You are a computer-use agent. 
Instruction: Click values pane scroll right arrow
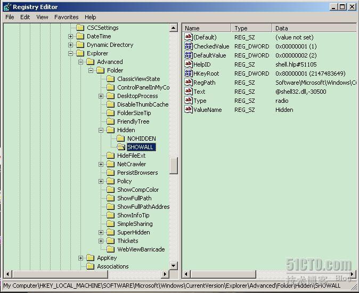(352, 274)
